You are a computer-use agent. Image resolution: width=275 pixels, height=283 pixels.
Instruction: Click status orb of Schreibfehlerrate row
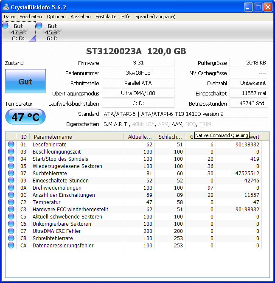[x=11, y=238]
